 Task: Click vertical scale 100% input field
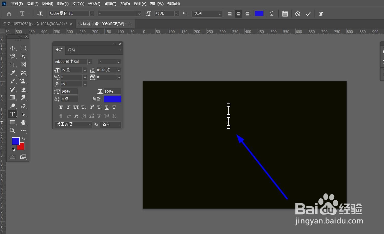pyautogui.click(x=69, y=92)
